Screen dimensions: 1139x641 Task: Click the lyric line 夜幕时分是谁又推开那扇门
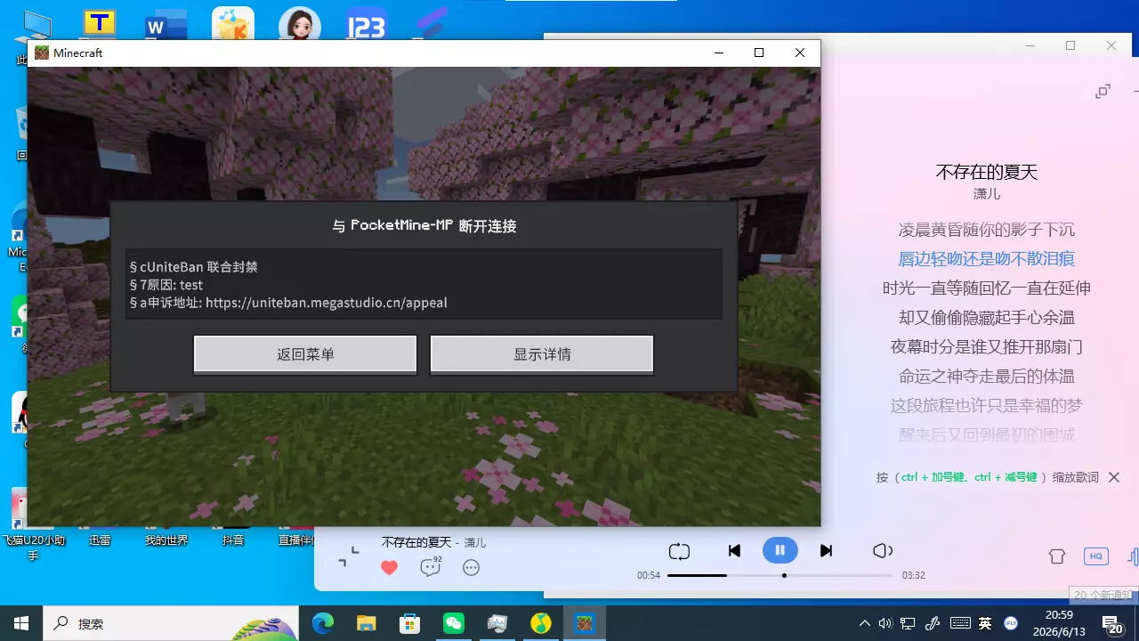click(987, 347)
